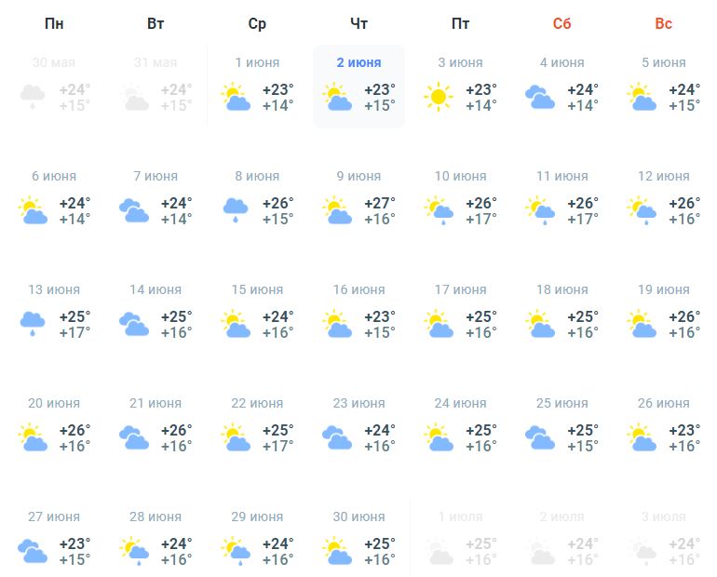
Task: Click the rain cloud icon for 13 июня
Action: (x=31, y=324)
